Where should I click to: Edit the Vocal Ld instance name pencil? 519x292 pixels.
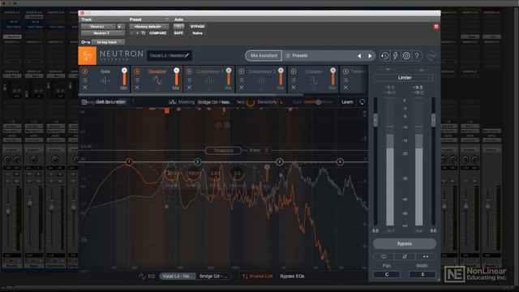(187, 55)
